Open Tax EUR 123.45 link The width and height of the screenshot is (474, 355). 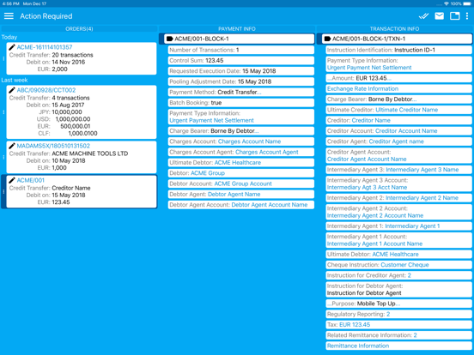(x=355, y=325)
